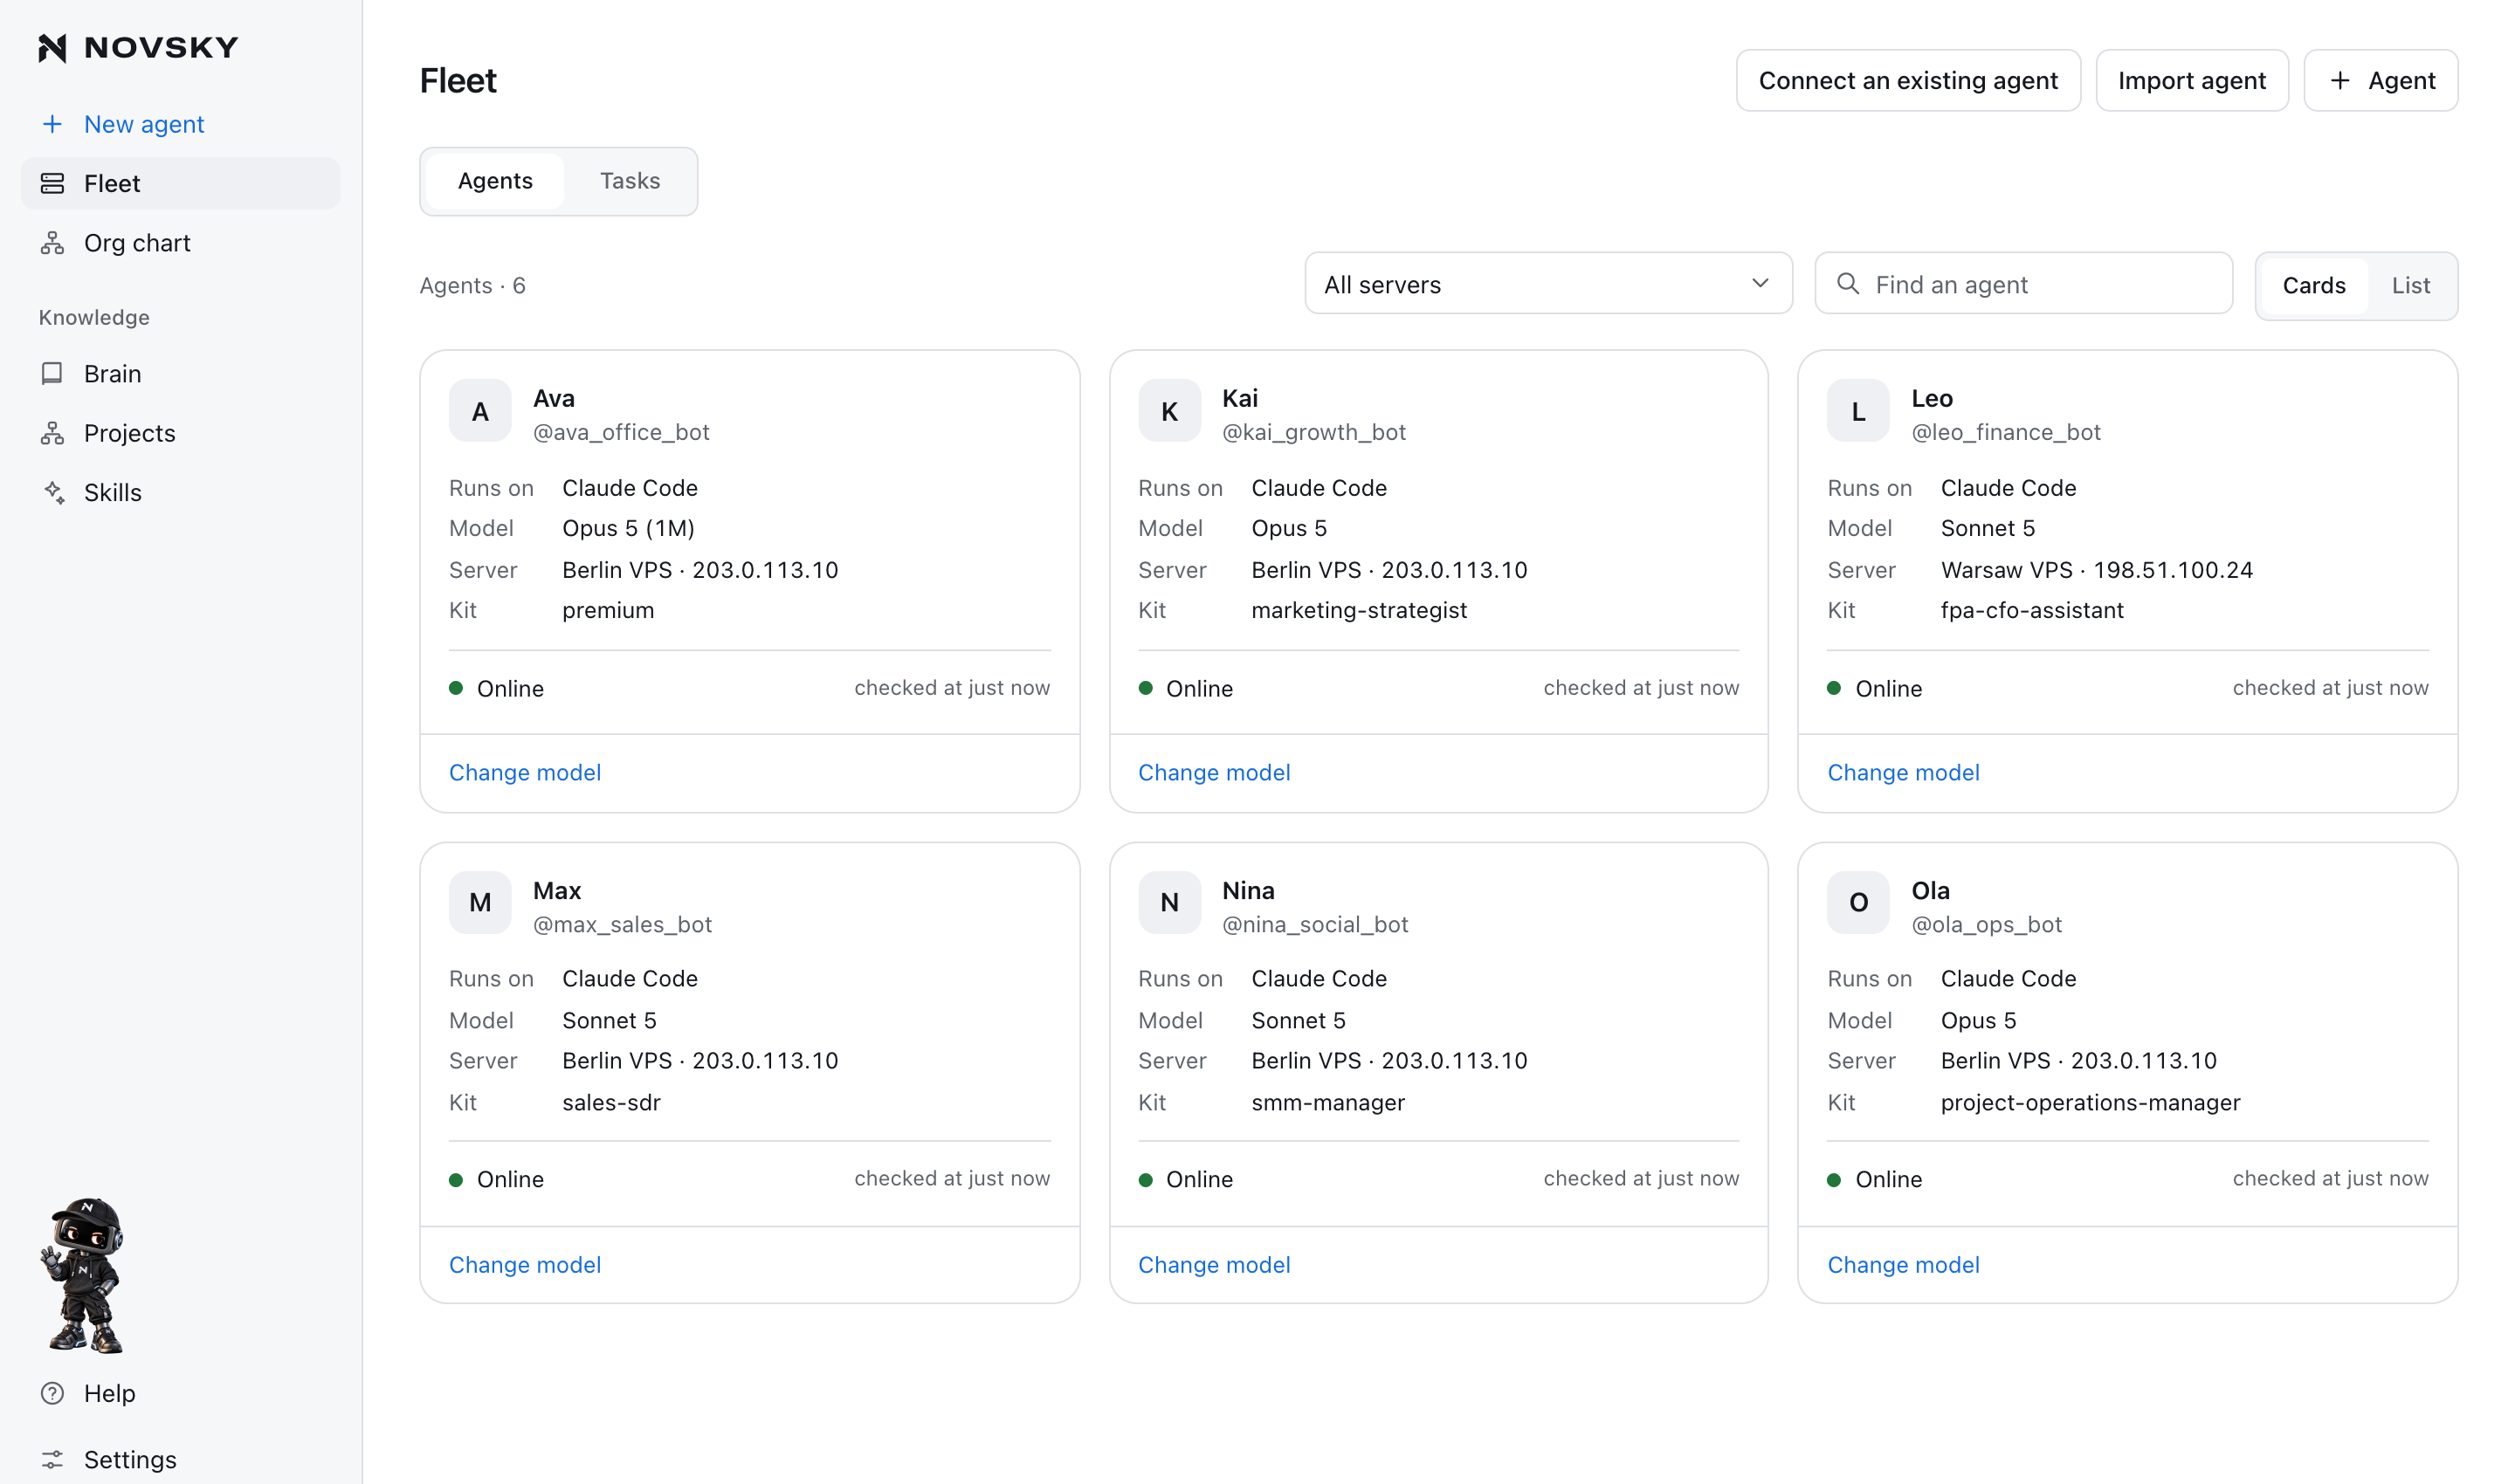The width and height of the screenshot is (2515, 1484).
Task: Click the @leo_finance_bot handle
Action: [2005, 432]
